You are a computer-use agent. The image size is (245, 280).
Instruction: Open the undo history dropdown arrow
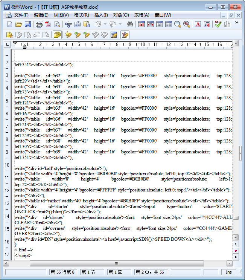coord(105,24)
